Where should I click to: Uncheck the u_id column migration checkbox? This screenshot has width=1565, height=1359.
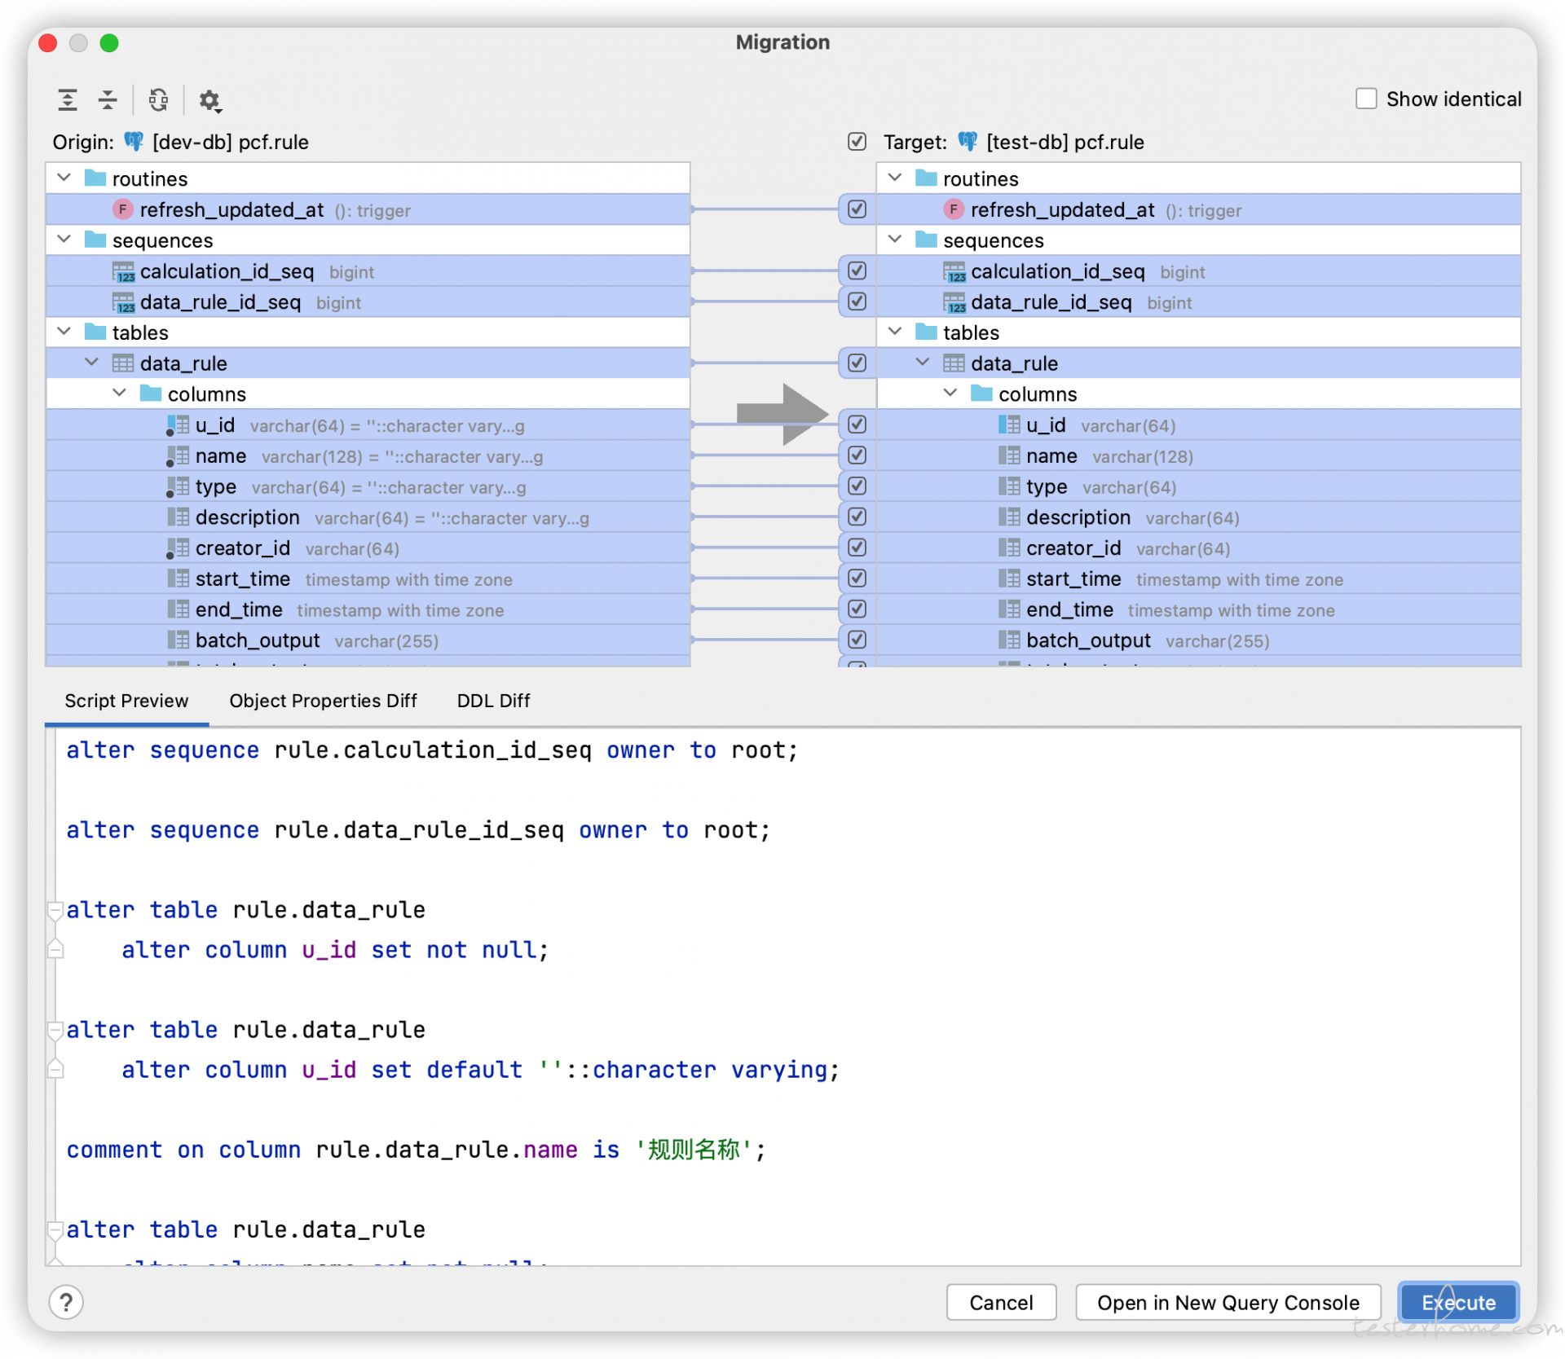pos(857,424)
